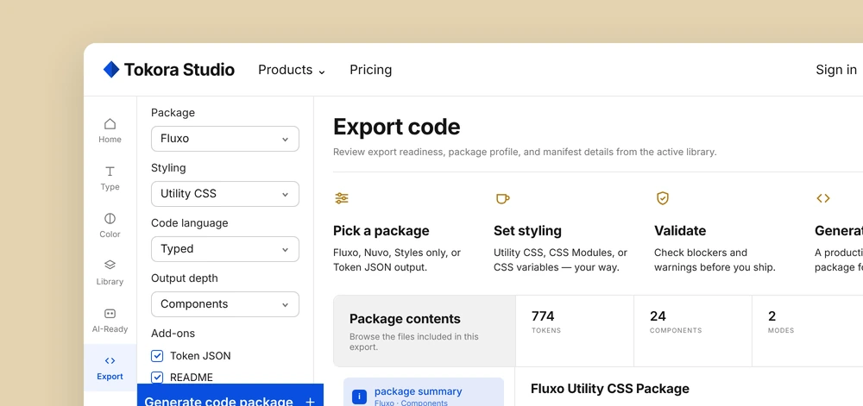Open the Styling dropdown showing Utility CSS
863x406 pixels.
[225, 194]
